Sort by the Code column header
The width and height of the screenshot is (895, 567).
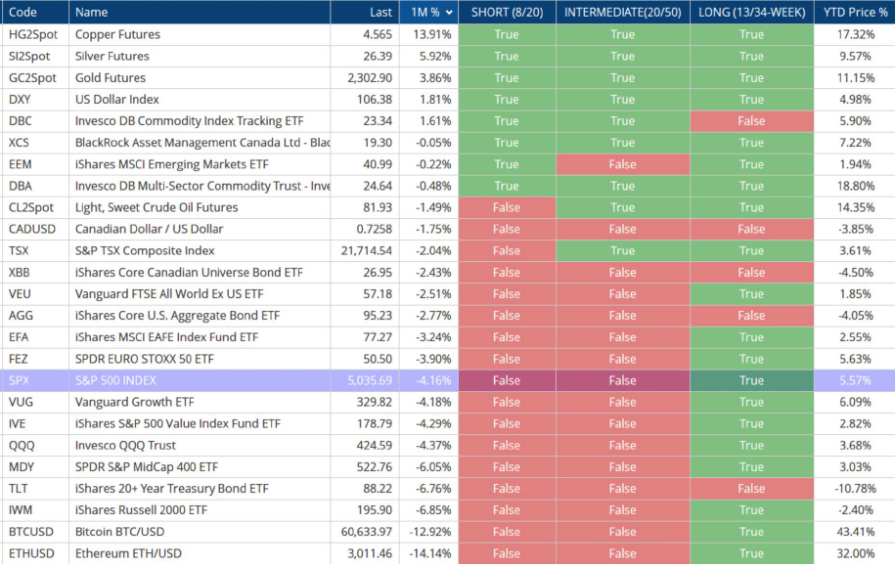(x=22, y=13)
